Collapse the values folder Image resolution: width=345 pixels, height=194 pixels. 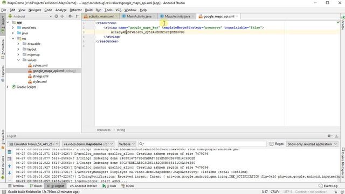18,60
